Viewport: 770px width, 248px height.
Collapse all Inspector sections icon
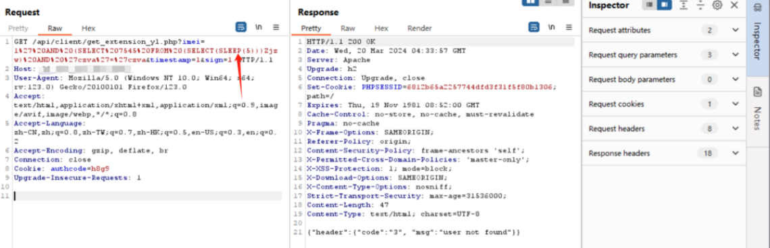(x=700, y=5)
